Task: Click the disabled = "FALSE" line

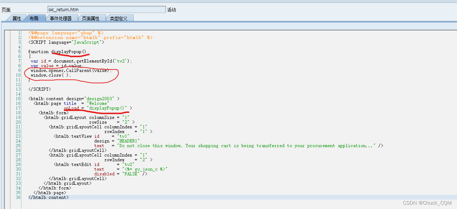Action: click(x=121, y=174)
